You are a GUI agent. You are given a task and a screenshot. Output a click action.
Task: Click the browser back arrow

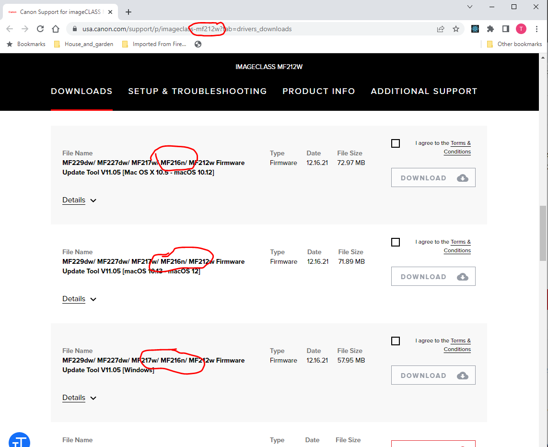coord(10,29)
